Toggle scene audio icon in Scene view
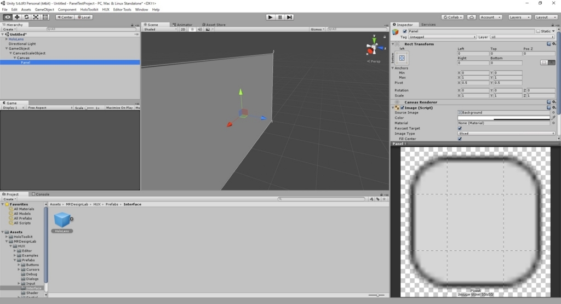561x304 pixels. [200, 30]
